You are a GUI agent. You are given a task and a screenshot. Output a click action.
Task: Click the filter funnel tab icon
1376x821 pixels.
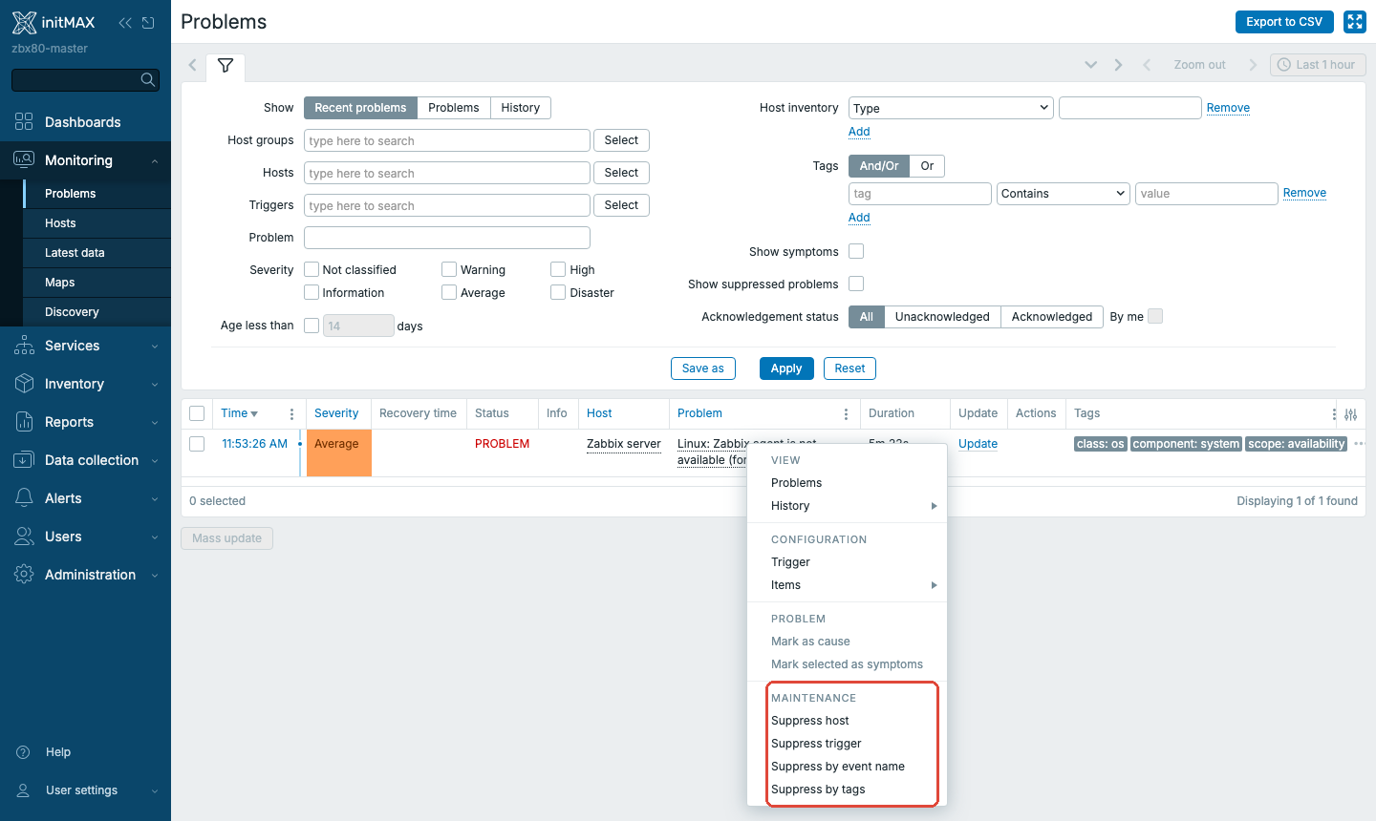[x=226, y=66]
